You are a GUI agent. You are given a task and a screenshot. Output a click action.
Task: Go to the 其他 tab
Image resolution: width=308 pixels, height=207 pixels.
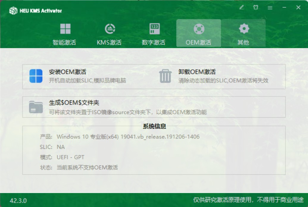243,33
